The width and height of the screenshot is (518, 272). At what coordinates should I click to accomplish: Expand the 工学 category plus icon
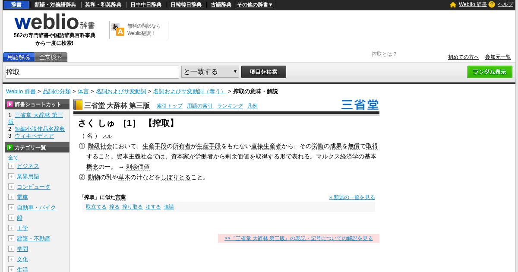pos(11,228)
